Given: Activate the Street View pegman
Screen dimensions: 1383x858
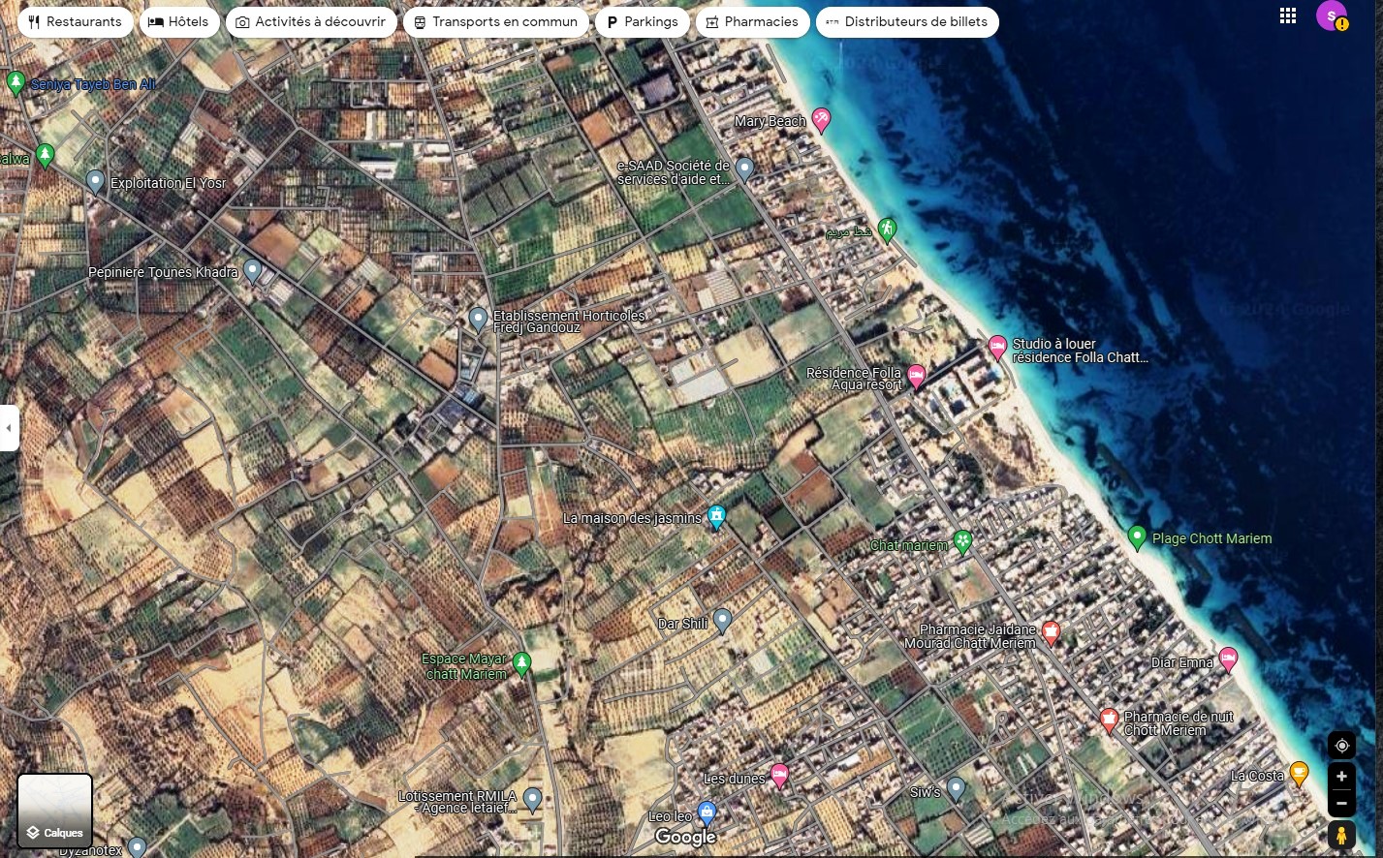Looking at the screenshot, I should click(x=1341, y=835).
